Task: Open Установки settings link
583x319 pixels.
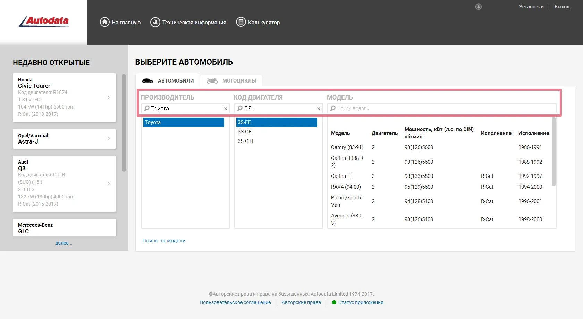Action: [531, 7]
